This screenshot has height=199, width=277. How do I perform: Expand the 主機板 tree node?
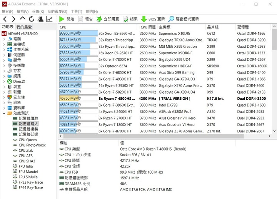(4, 44)
